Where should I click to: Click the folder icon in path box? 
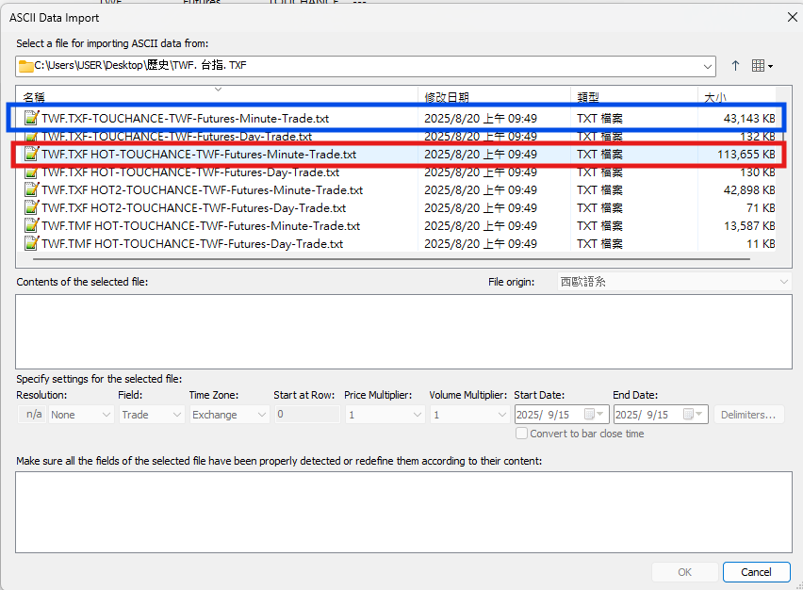(x=25, y=66)
